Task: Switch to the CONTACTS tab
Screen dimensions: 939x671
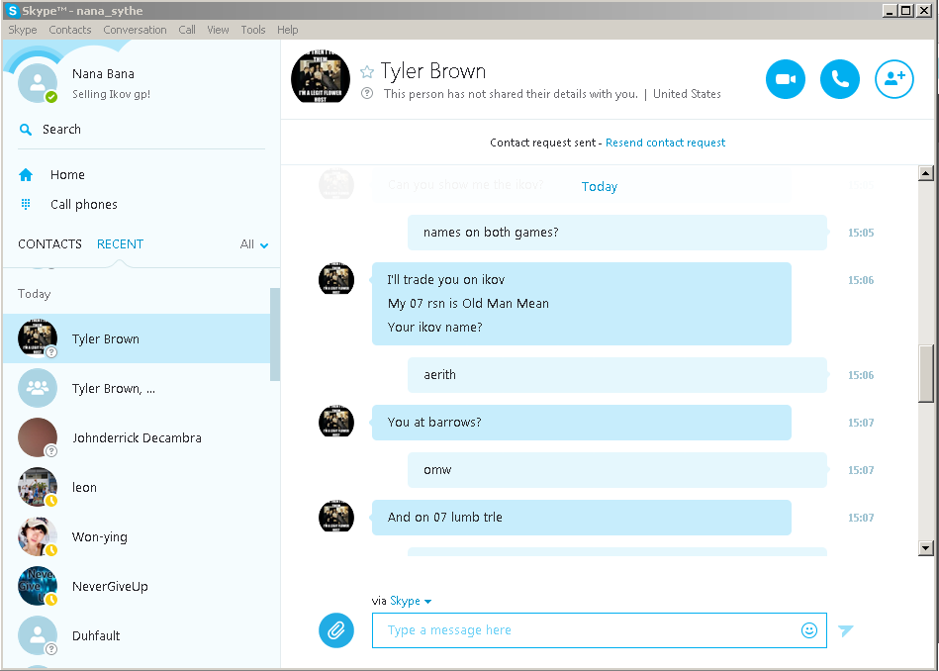Action: 49,243
